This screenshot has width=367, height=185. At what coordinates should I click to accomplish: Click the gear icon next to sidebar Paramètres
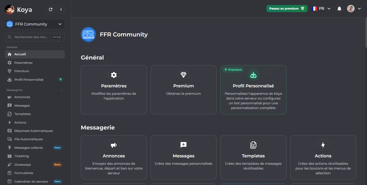click(9, 63)
